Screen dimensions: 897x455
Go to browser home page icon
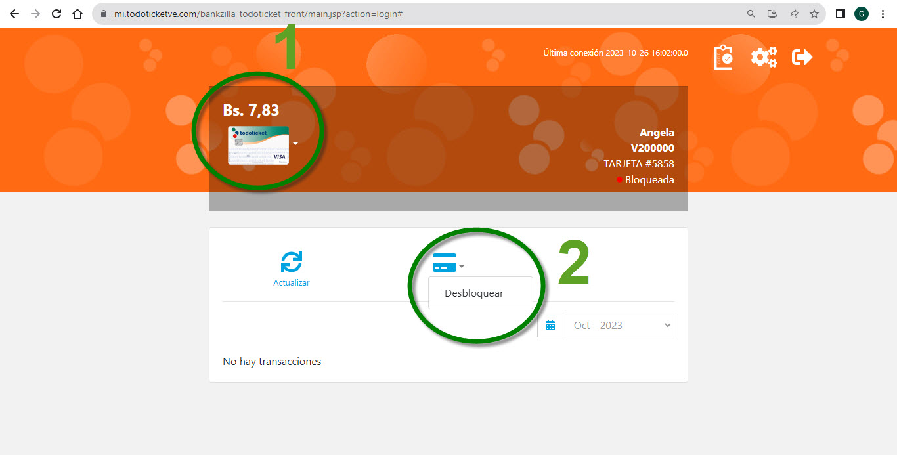pos(77,14)
